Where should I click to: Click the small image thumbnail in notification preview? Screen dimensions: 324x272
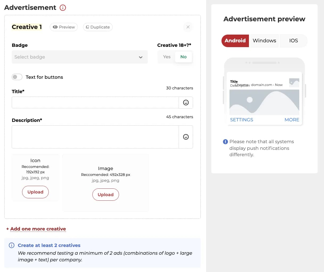coord(294,83)
